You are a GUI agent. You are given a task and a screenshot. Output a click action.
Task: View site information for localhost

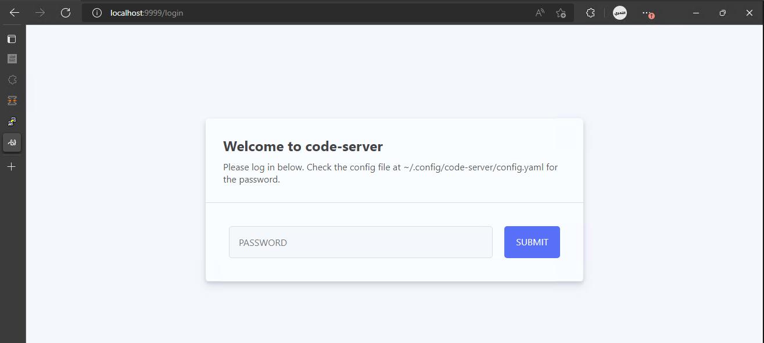(97, 13)
